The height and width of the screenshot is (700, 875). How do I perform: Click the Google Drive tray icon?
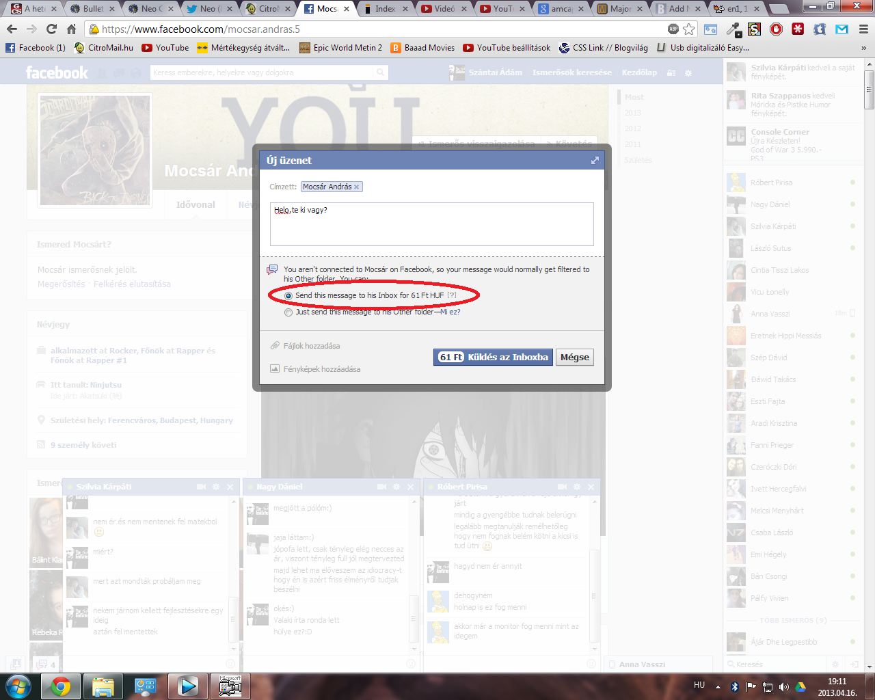tap(800, 687)
